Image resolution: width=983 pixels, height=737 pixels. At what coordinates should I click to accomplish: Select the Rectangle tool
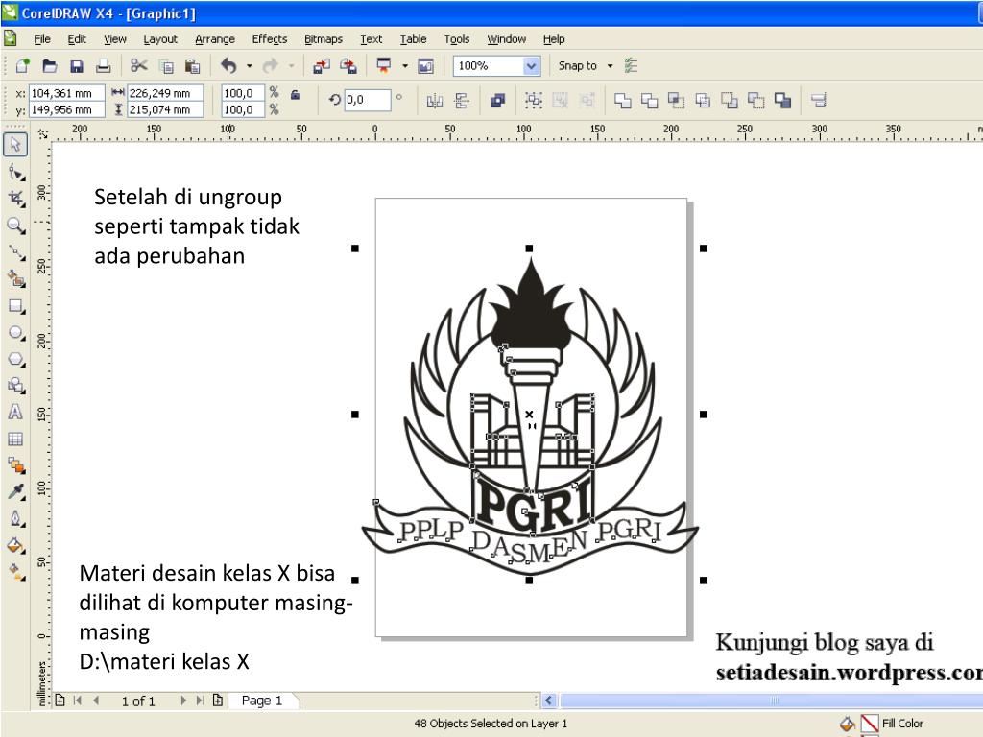pos(15,306)
